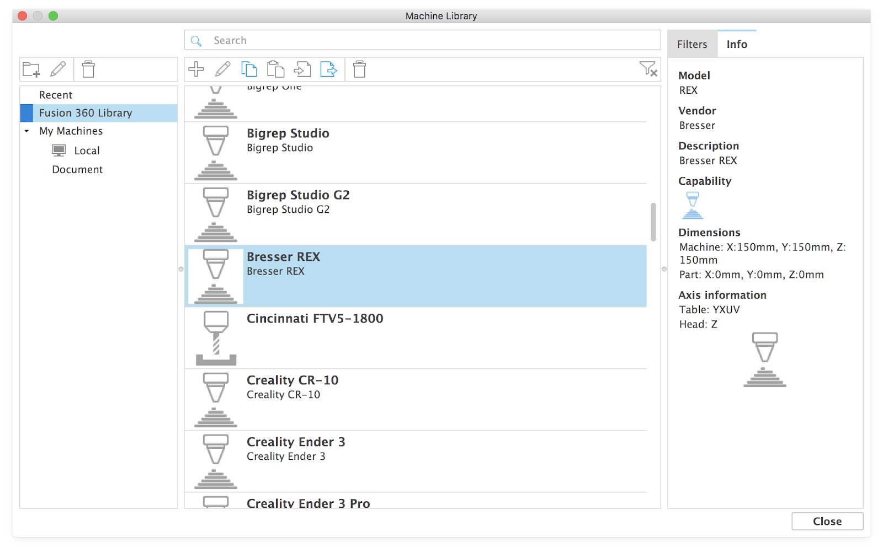
Task: Select the Bresser REX machine title
Action: pos(283,257)
